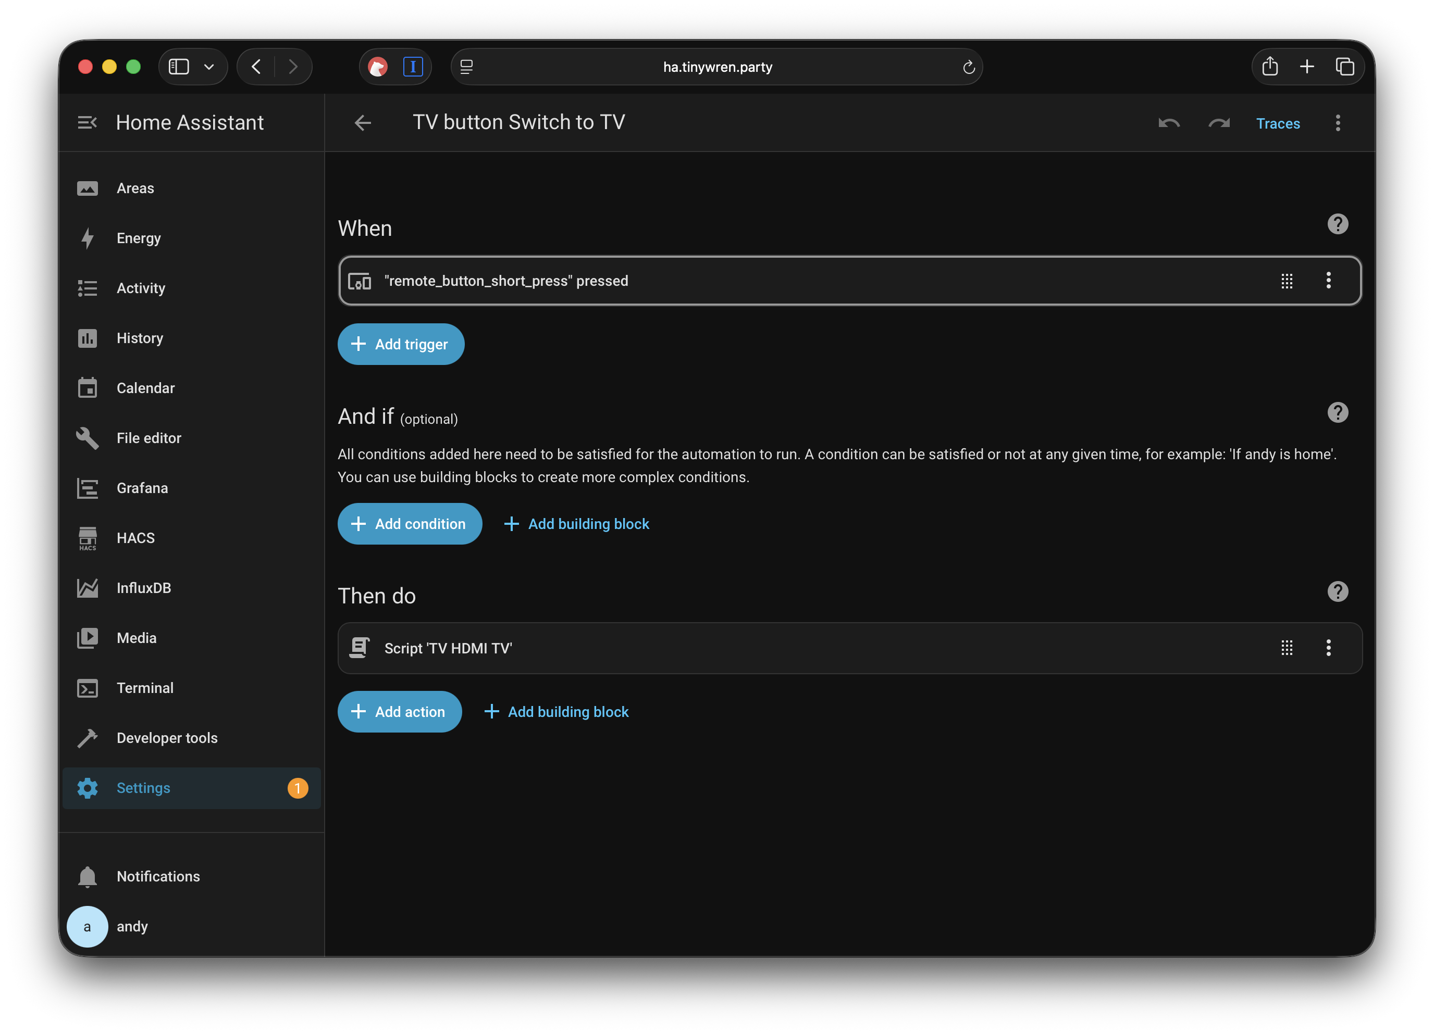Open the automation's top-right overflow menu
1434x1034 pixels.
[1338, 123]
